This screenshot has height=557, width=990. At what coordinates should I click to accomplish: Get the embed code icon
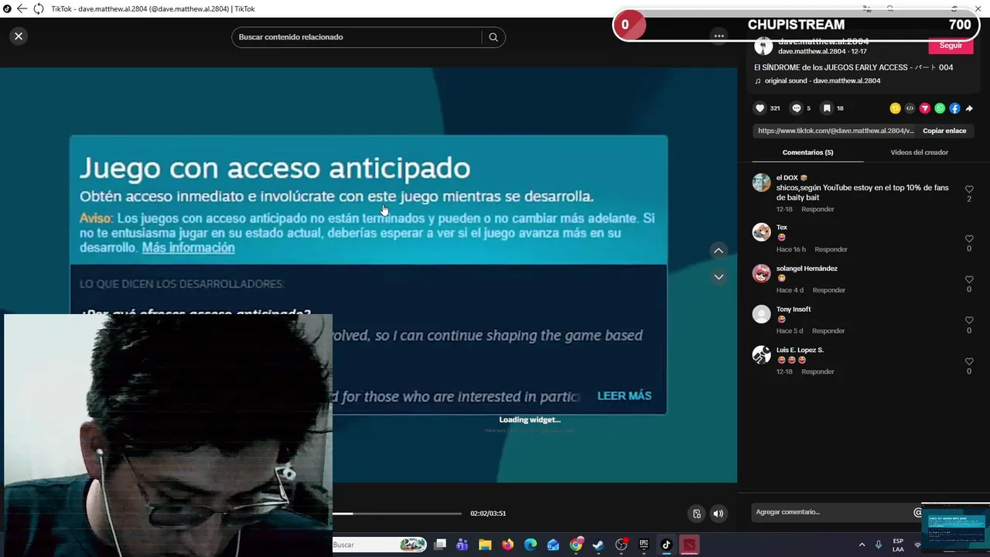910,108
